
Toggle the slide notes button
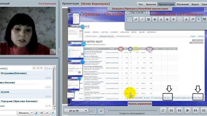point(93,111)
